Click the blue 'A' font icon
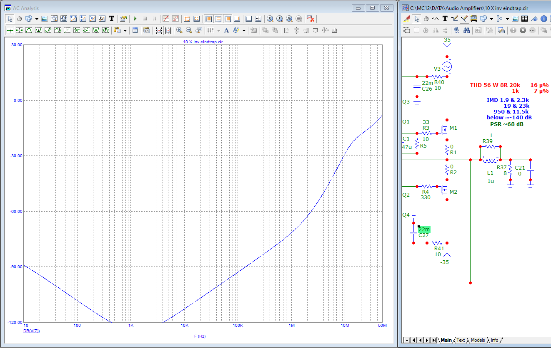The height and width of the screenshot is (348, 551). coord(226,30)
